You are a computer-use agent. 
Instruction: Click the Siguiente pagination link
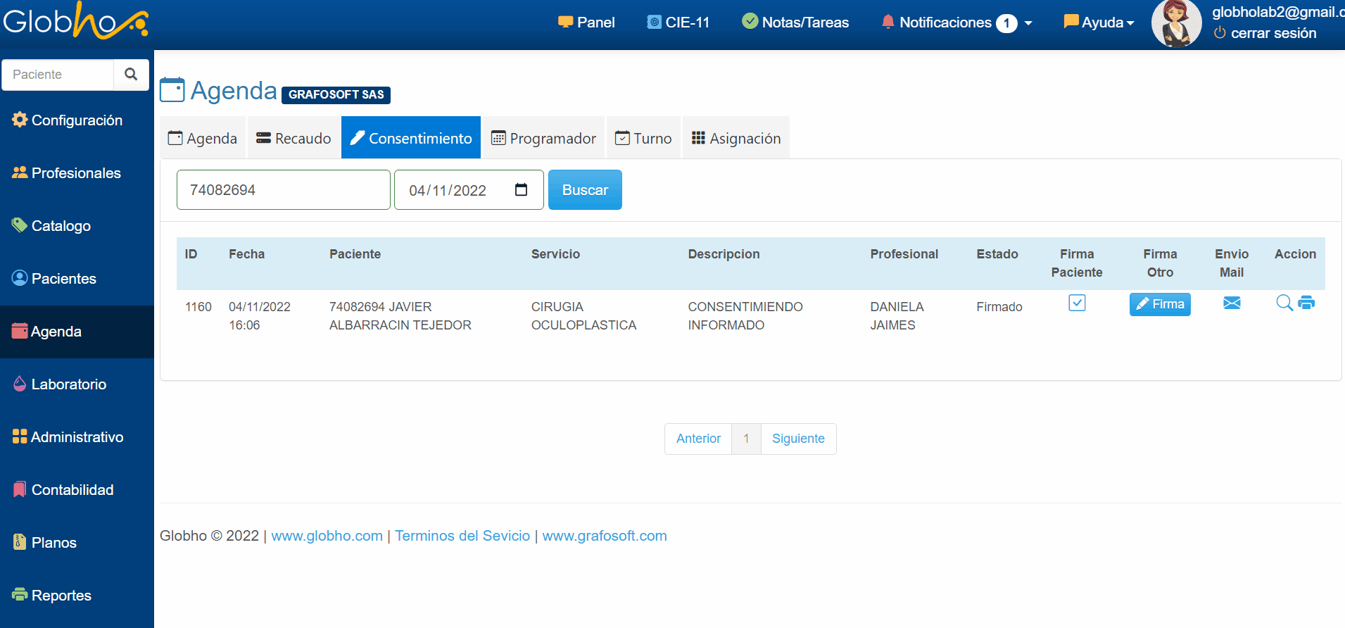click(x=797, y=439)
